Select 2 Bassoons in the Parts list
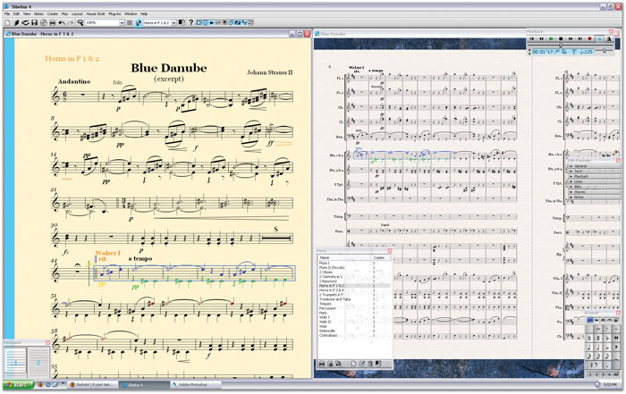Screen dimensions: 626x394 coord(354,281)
